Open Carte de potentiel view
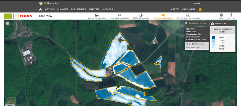The height and width of the screenshot is (106, 241). pyautogui.click(x=141, y=16)
